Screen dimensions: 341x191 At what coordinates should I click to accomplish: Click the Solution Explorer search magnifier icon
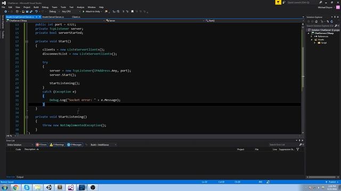click(x=336, y=26)
